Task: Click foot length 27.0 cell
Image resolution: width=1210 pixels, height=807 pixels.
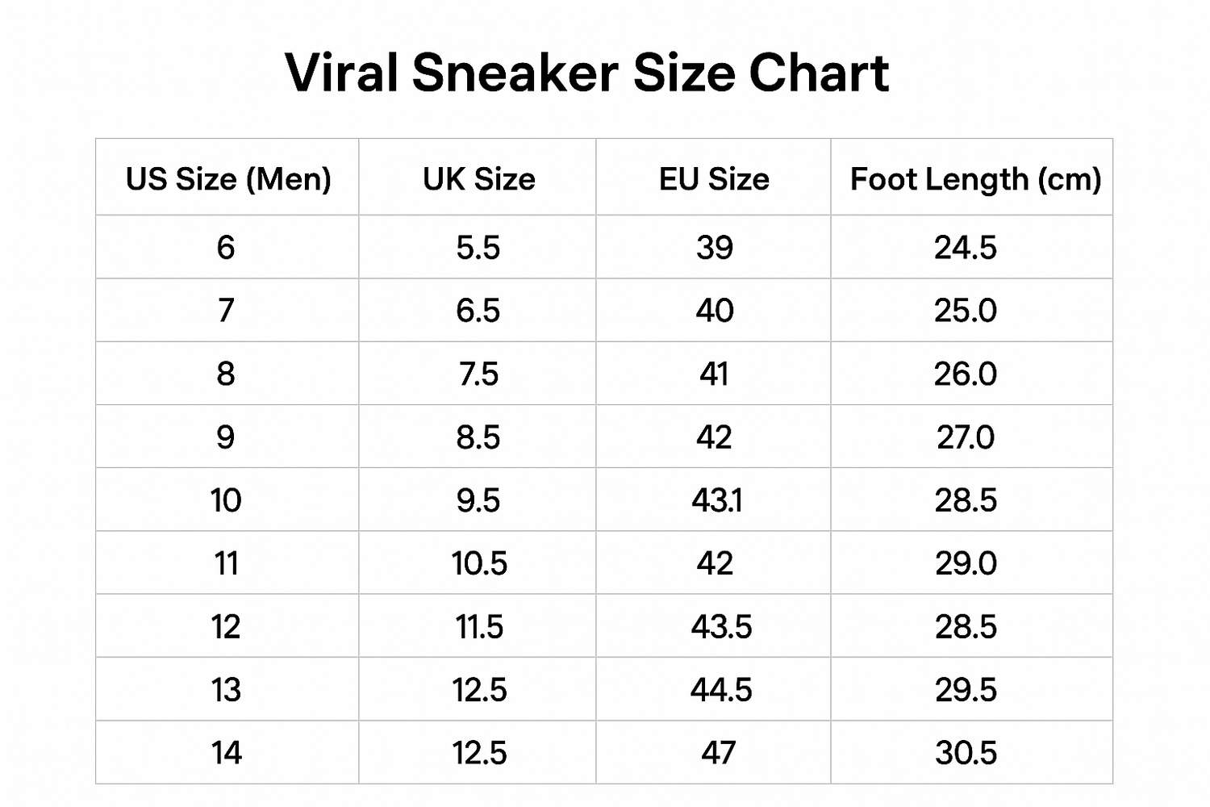Action: click(966, 437)
